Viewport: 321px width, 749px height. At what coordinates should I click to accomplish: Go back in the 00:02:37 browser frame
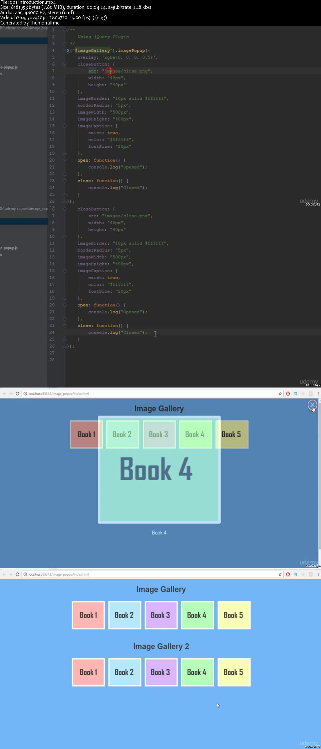click(4, 393)
